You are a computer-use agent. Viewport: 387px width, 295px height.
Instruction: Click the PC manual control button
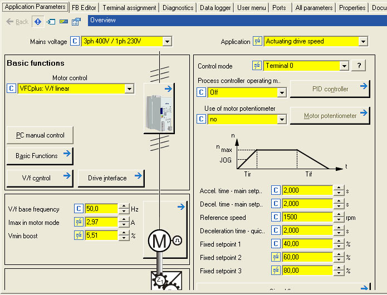(40, 135)
